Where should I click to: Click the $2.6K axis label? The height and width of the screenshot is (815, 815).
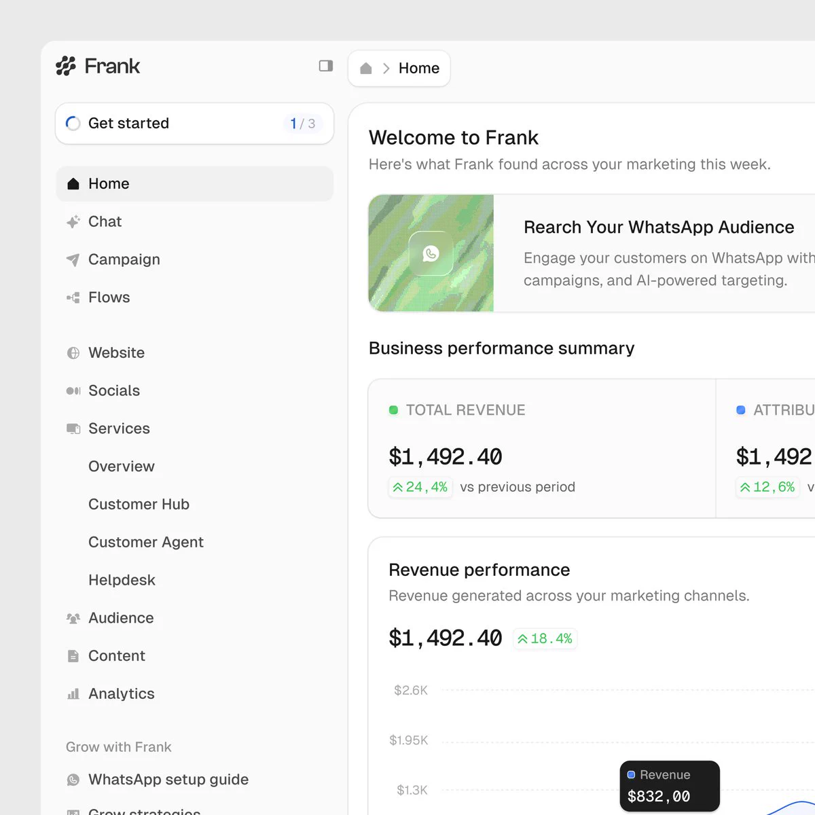(x=411, y=691)
